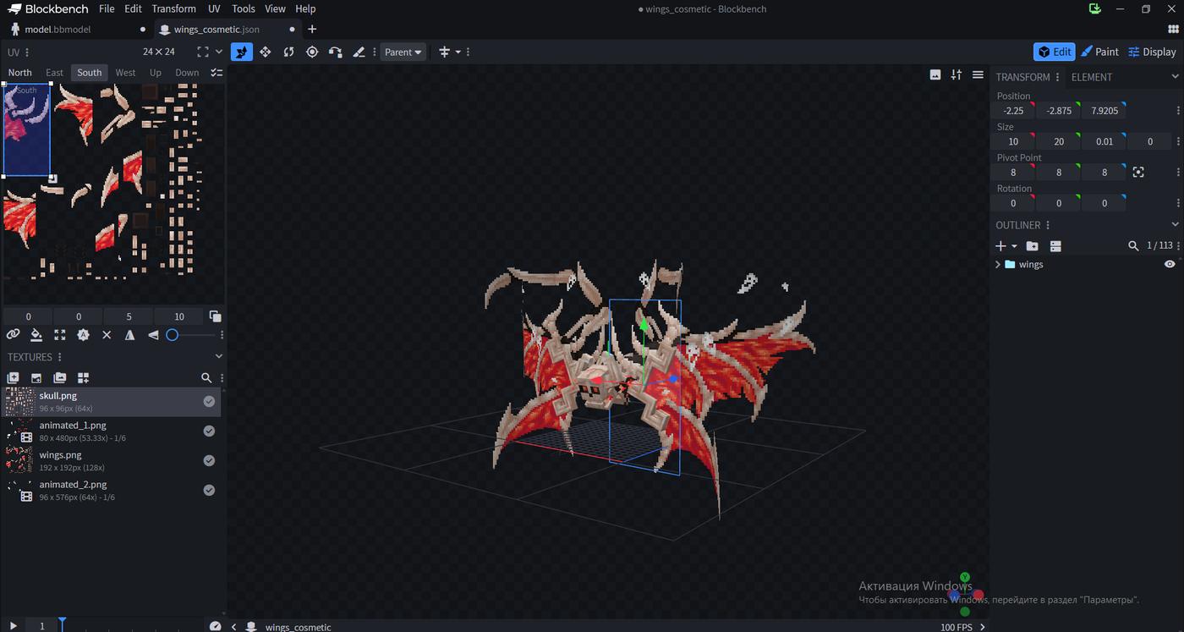The height and width of the screenshot is (632, 1184).
Task: Open the Transform menu
Action: pyautogui.click(x=174, y=8)
